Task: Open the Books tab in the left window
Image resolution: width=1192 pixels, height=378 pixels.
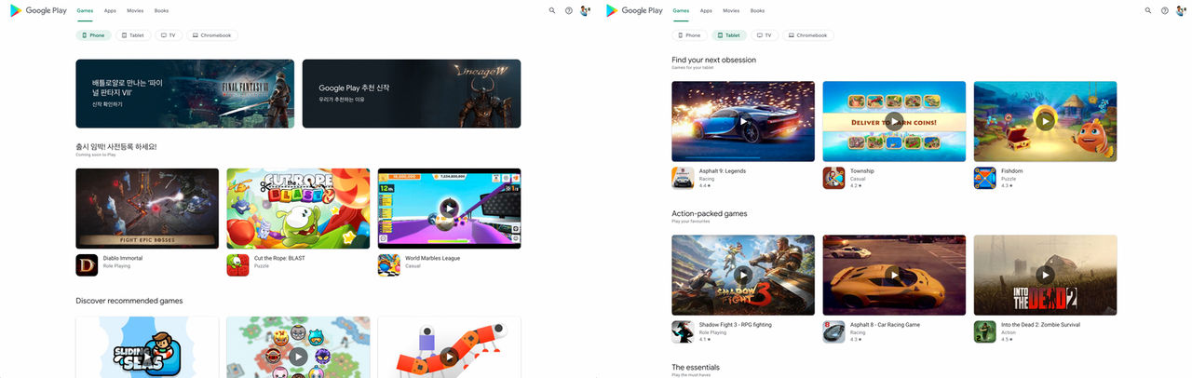Action: point(161,10)
